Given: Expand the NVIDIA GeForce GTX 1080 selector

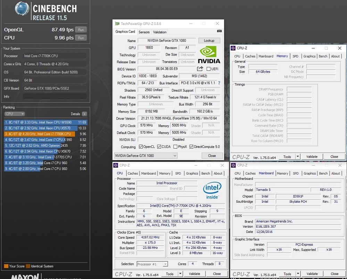Looking at the screenshot, I should (175, 155).
